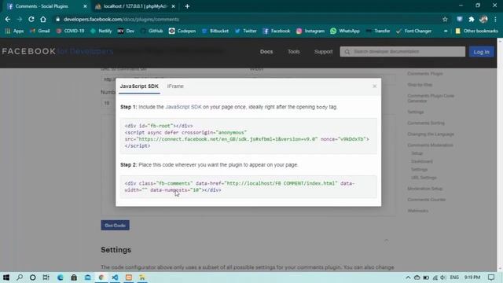
Task: Expand hidden bookmarks with double-chevron
Action: tap(446, 31)
